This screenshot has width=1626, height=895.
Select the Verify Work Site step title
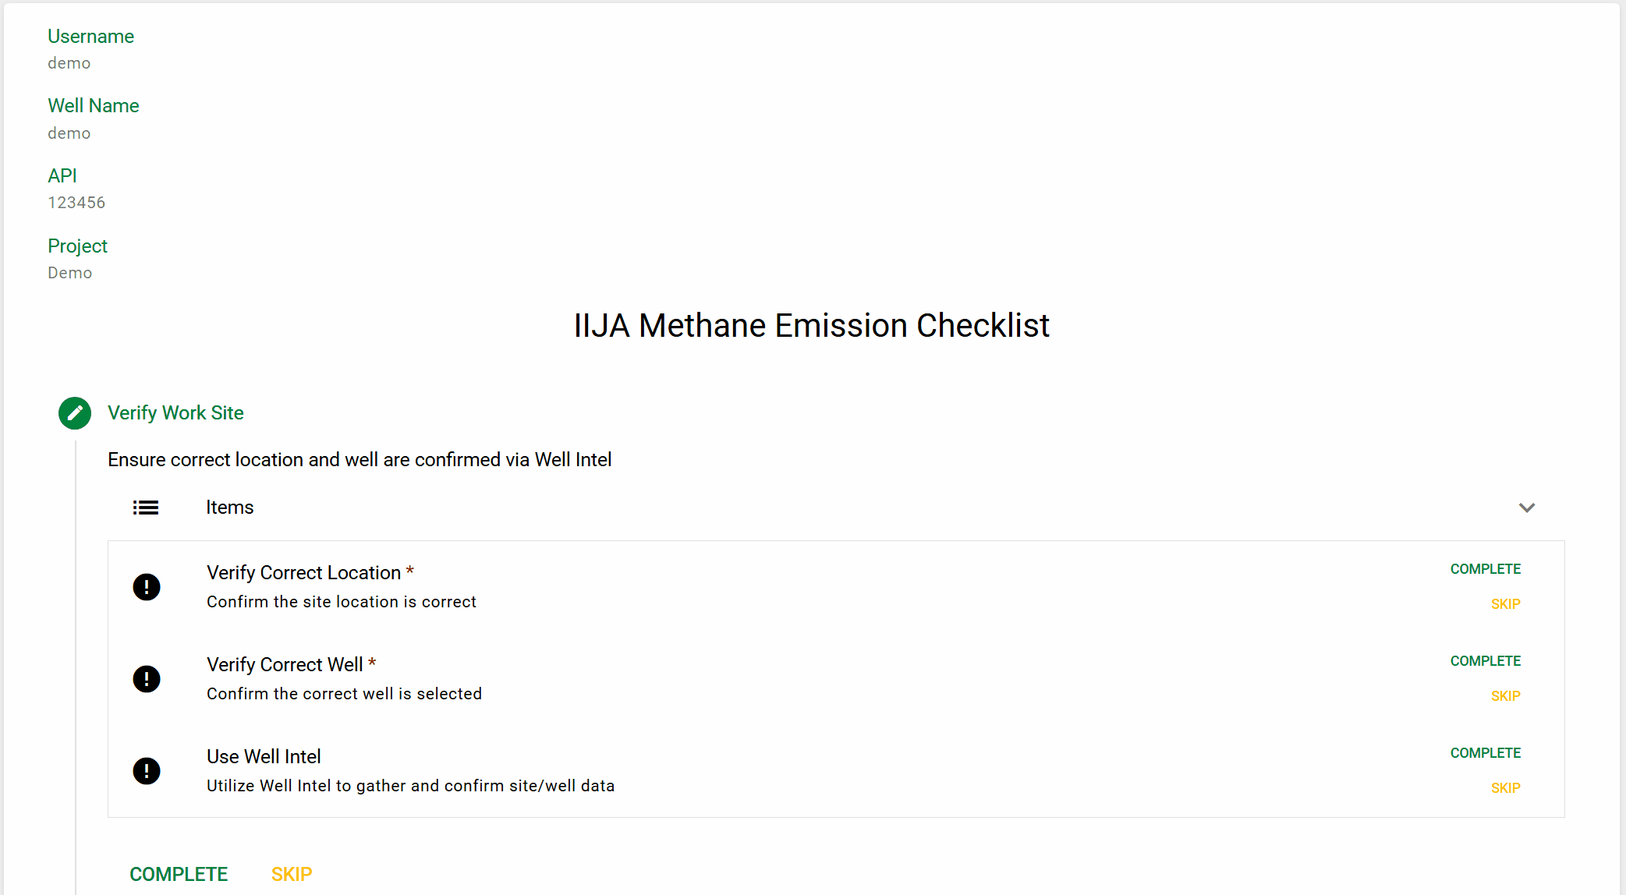(175, 413)
